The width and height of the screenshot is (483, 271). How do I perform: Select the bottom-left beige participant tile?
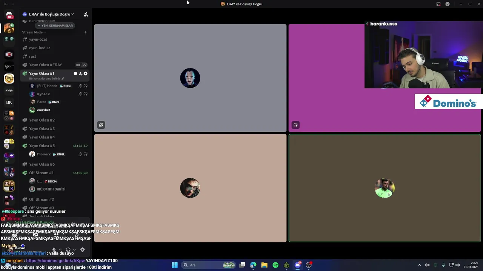click(x=190, y=188)
